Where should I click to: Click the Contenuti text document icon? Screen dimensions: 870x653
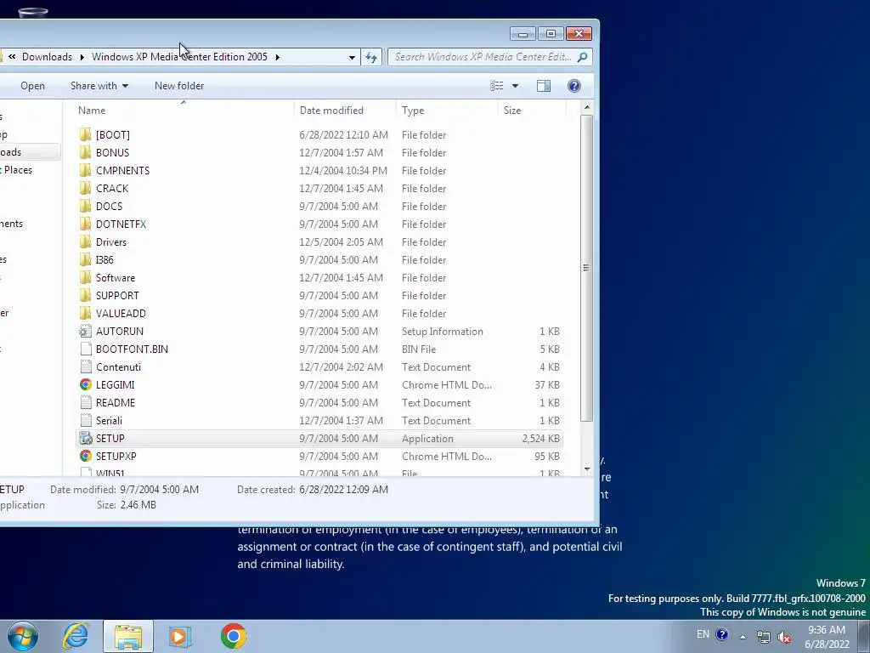click(x=85, y=367)
